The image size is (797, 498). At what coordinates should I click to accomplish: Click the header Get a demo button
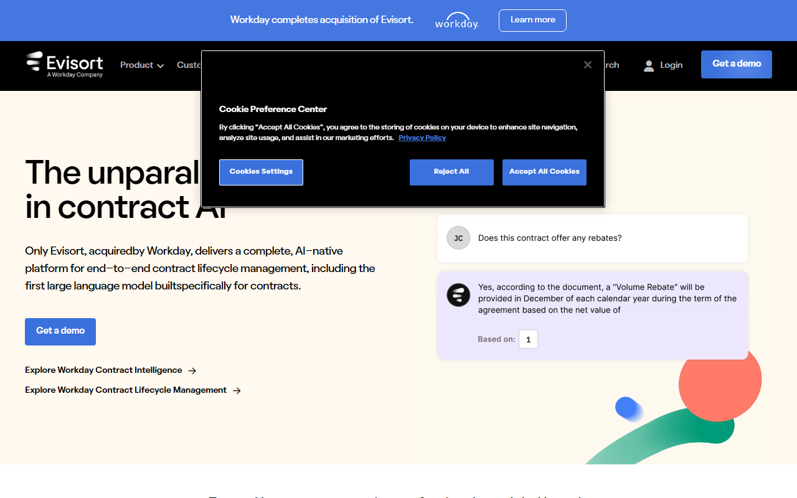tap(737, 64)
